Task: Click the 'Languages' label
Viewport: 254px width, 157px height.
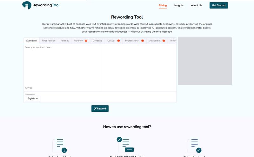Action: [x=30, y=94]
